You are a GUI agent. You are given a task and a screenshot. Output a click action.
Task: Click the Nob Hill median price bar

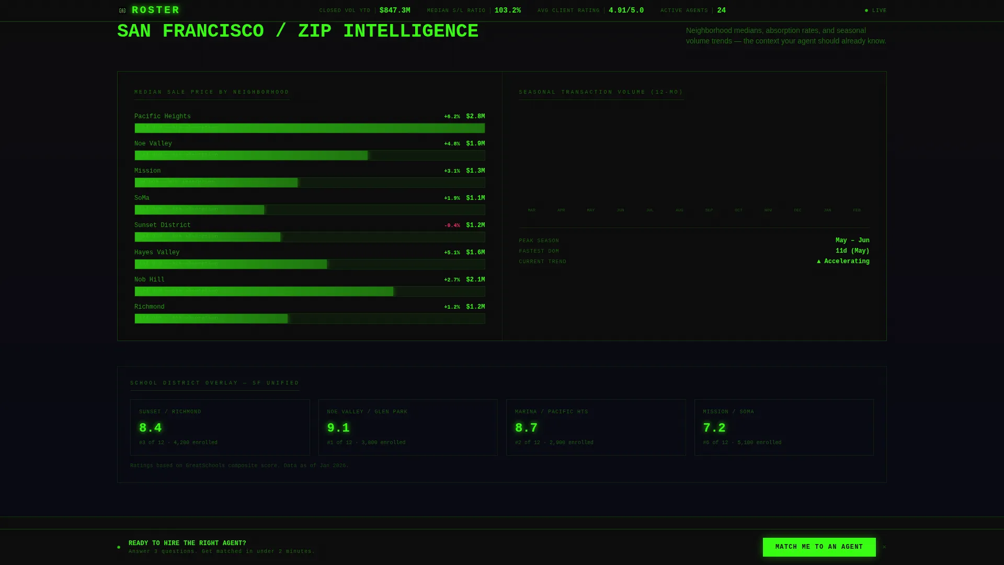(310, 291)
